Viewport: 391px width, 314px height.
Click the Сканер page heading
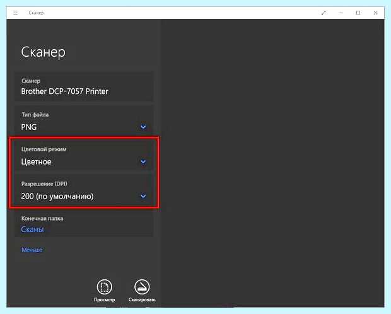point(43,52)
